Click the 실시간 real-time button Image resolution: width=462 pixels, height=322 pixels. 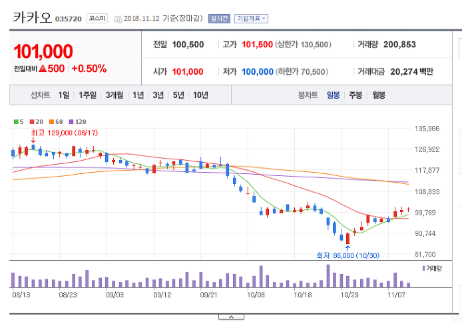[x=219, y=19]
